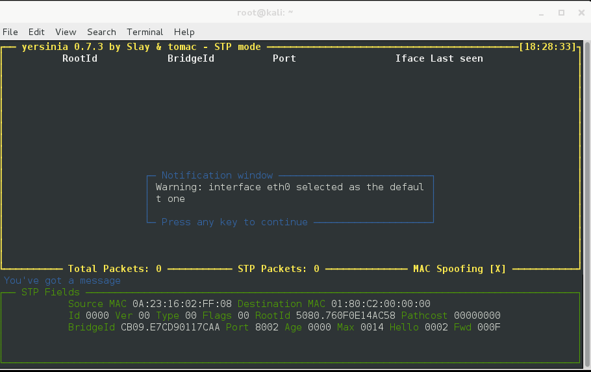Click the BridgeId column header
Screen dimensions: 591x372
point(191,58)
